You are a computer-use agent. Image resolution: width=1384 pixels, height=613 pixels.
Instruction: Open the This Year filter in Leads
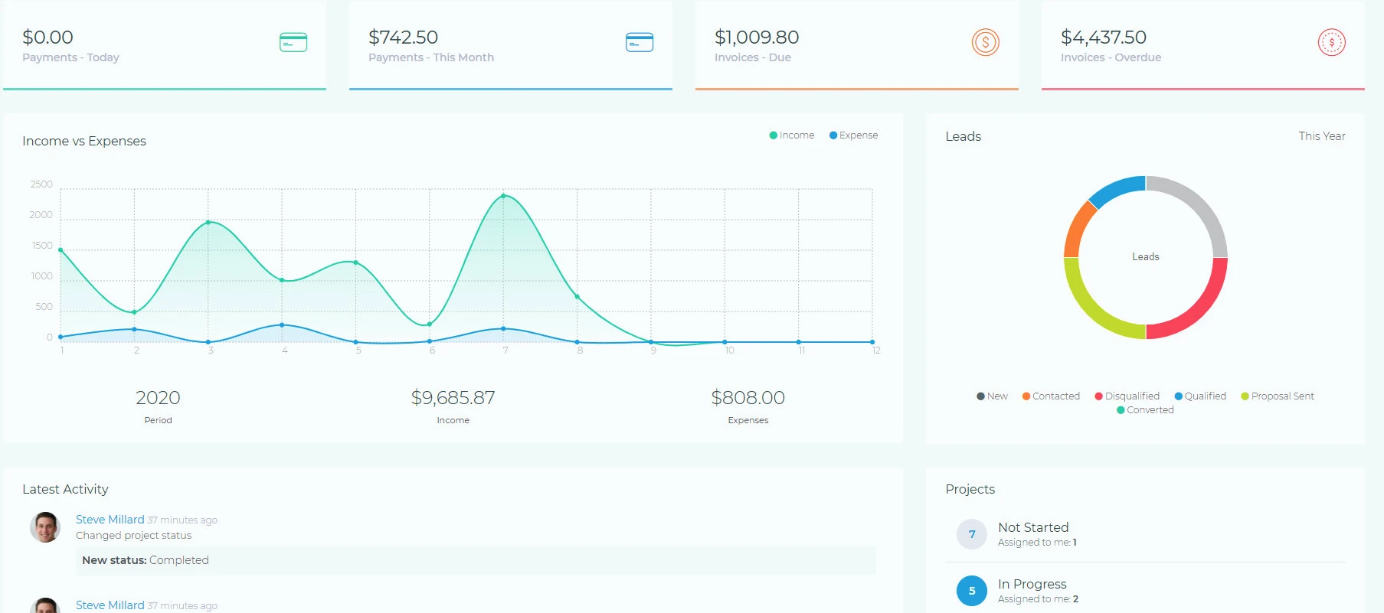(1321, 136)
